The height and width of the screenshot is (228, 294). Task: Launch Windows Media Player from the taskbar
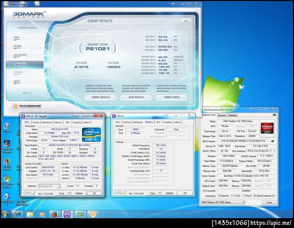[x=42, y=214]
